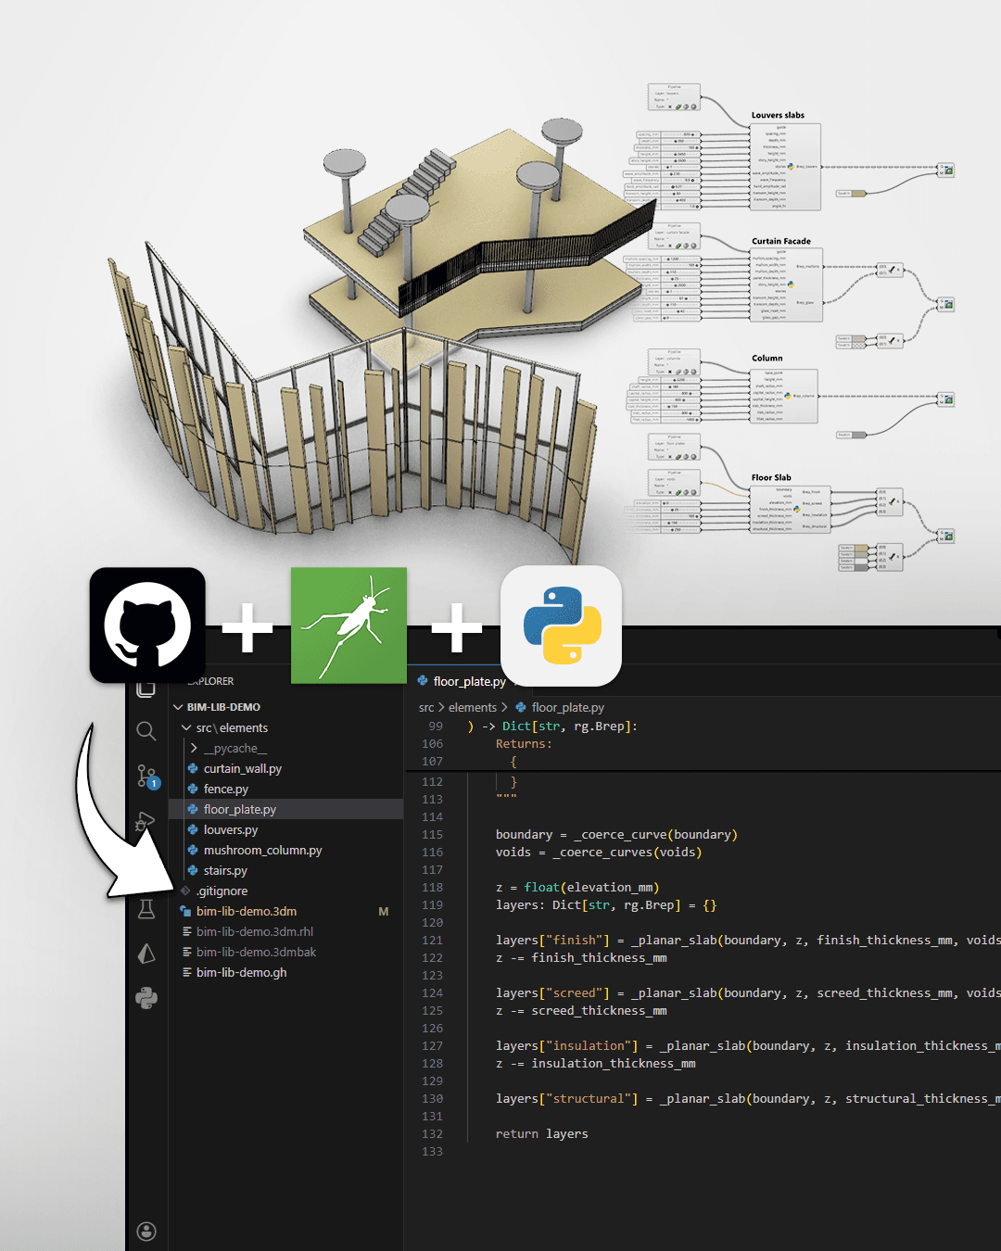The image size is (1001, 1251).
Task: Select the Pipeline component for layer louvers
Action: (x=674, y=96)
